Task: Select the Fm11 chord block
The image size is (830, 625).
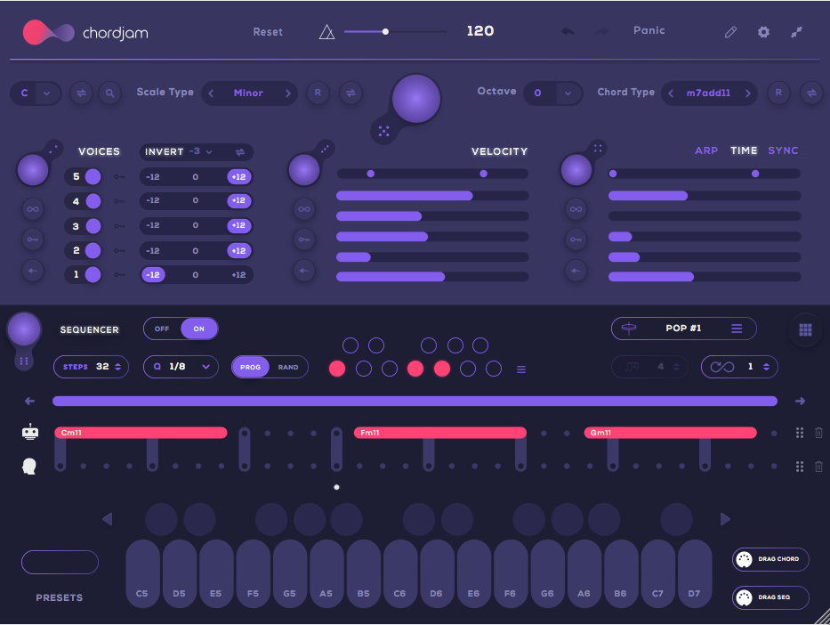Action: pyautogui.click(x=439, y=433)
